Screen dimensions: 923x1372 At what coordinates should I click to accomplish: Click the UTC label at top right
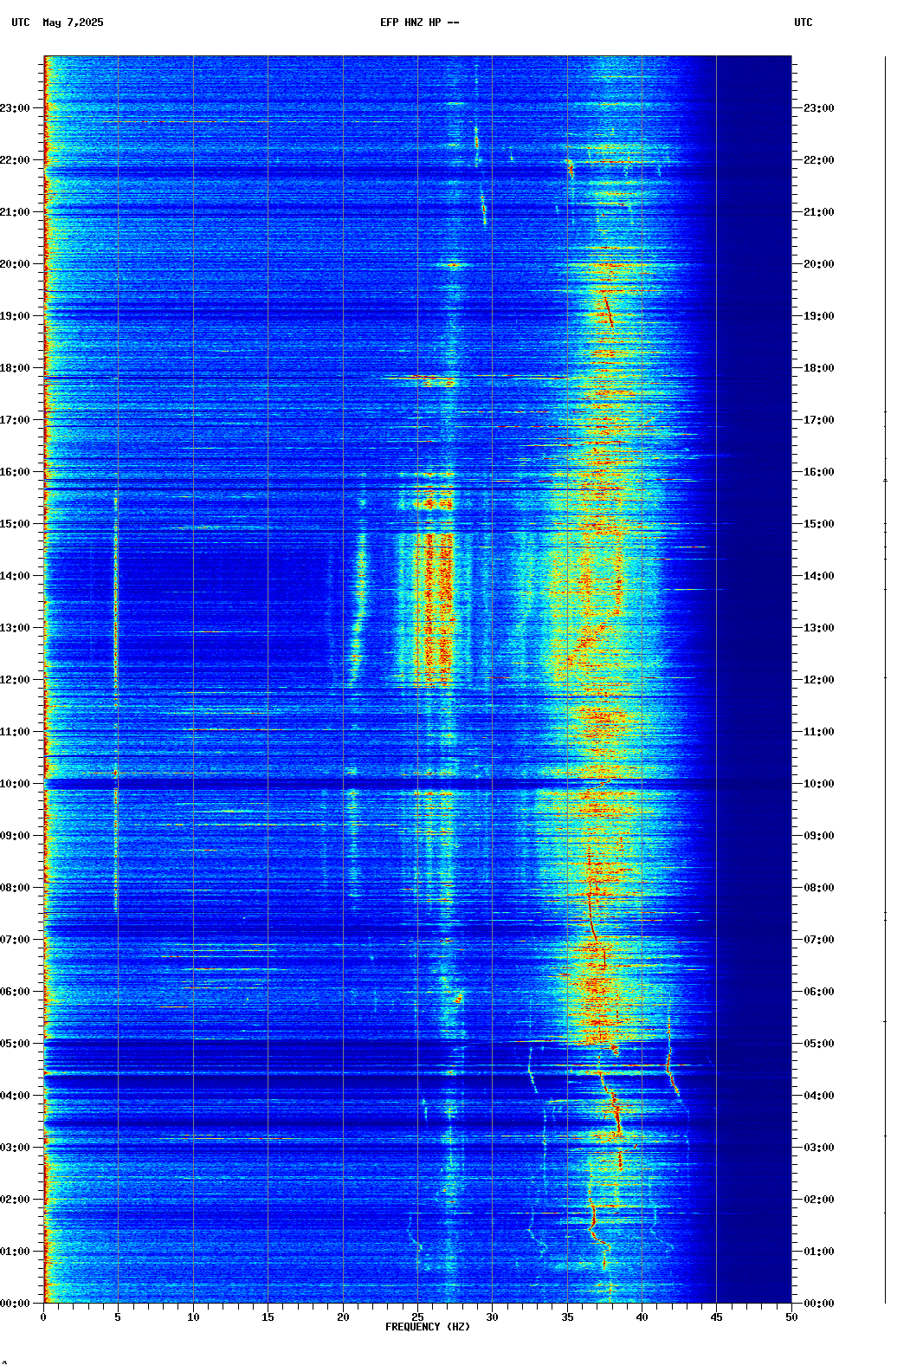click(804, 23)
